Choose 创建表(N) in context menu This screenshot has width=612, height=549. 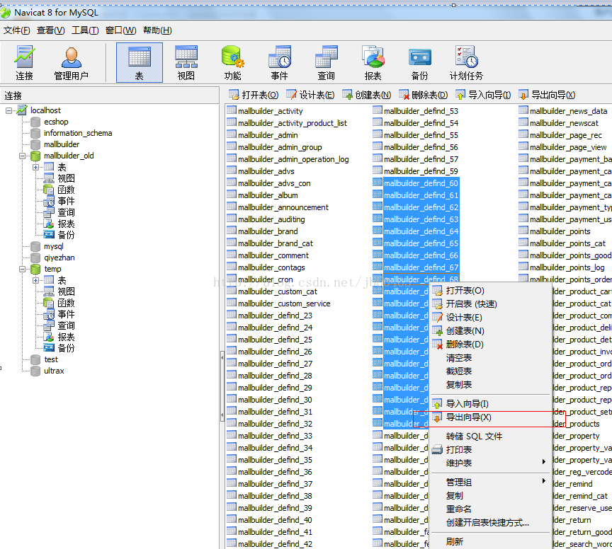pyautogui.click(x=490, y=331)
